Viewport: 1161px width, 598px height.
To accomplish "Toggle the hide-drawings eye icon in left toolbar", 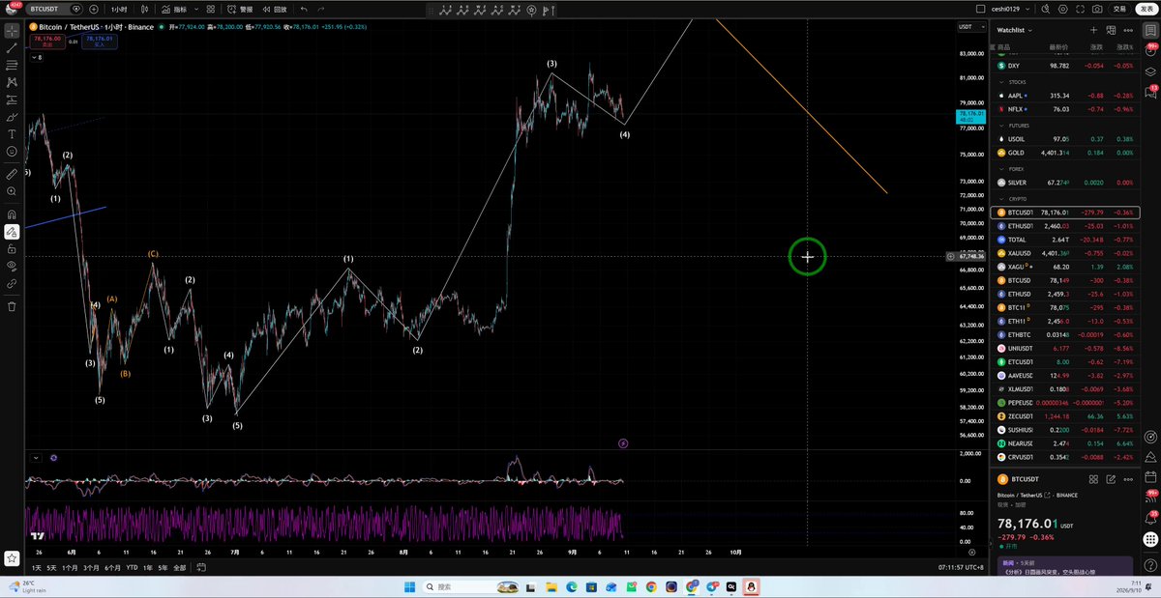I will 12,266.
